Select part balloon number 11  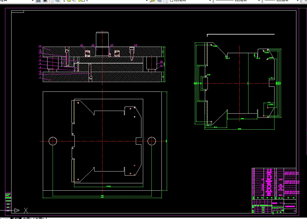click(82, 45)
